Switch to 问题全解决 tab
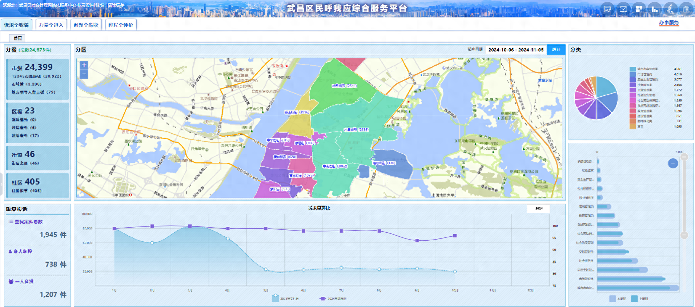This screenshot has height=307, width=695. coord(86,25)
